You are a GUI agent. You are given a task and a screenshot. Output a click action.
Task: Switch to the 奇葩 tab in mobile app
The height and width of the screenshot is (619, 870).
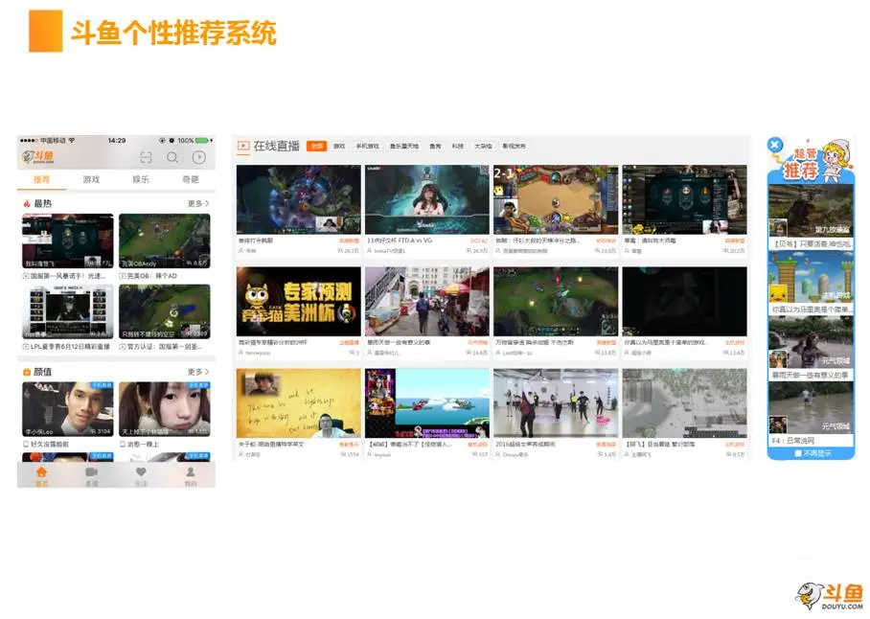(x=191, y=179)
